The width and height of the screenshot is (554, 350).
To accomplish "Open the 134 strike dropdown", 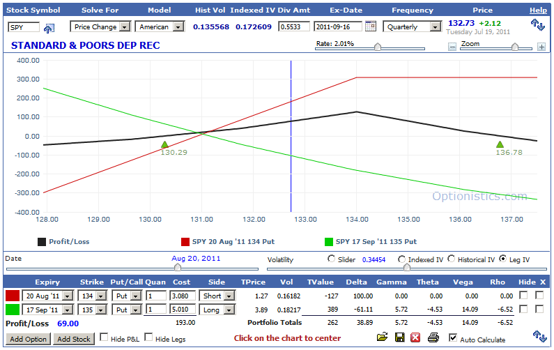I will (93, 296).
